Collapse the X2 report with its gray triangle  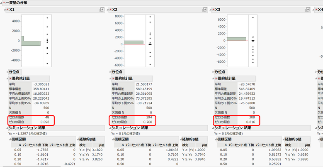[107, 10]
